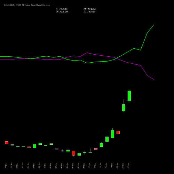Click the green candle for 16 Jan
Image resolution: width=174 pixels, height=174 pixels.
(x=107, y=139)
